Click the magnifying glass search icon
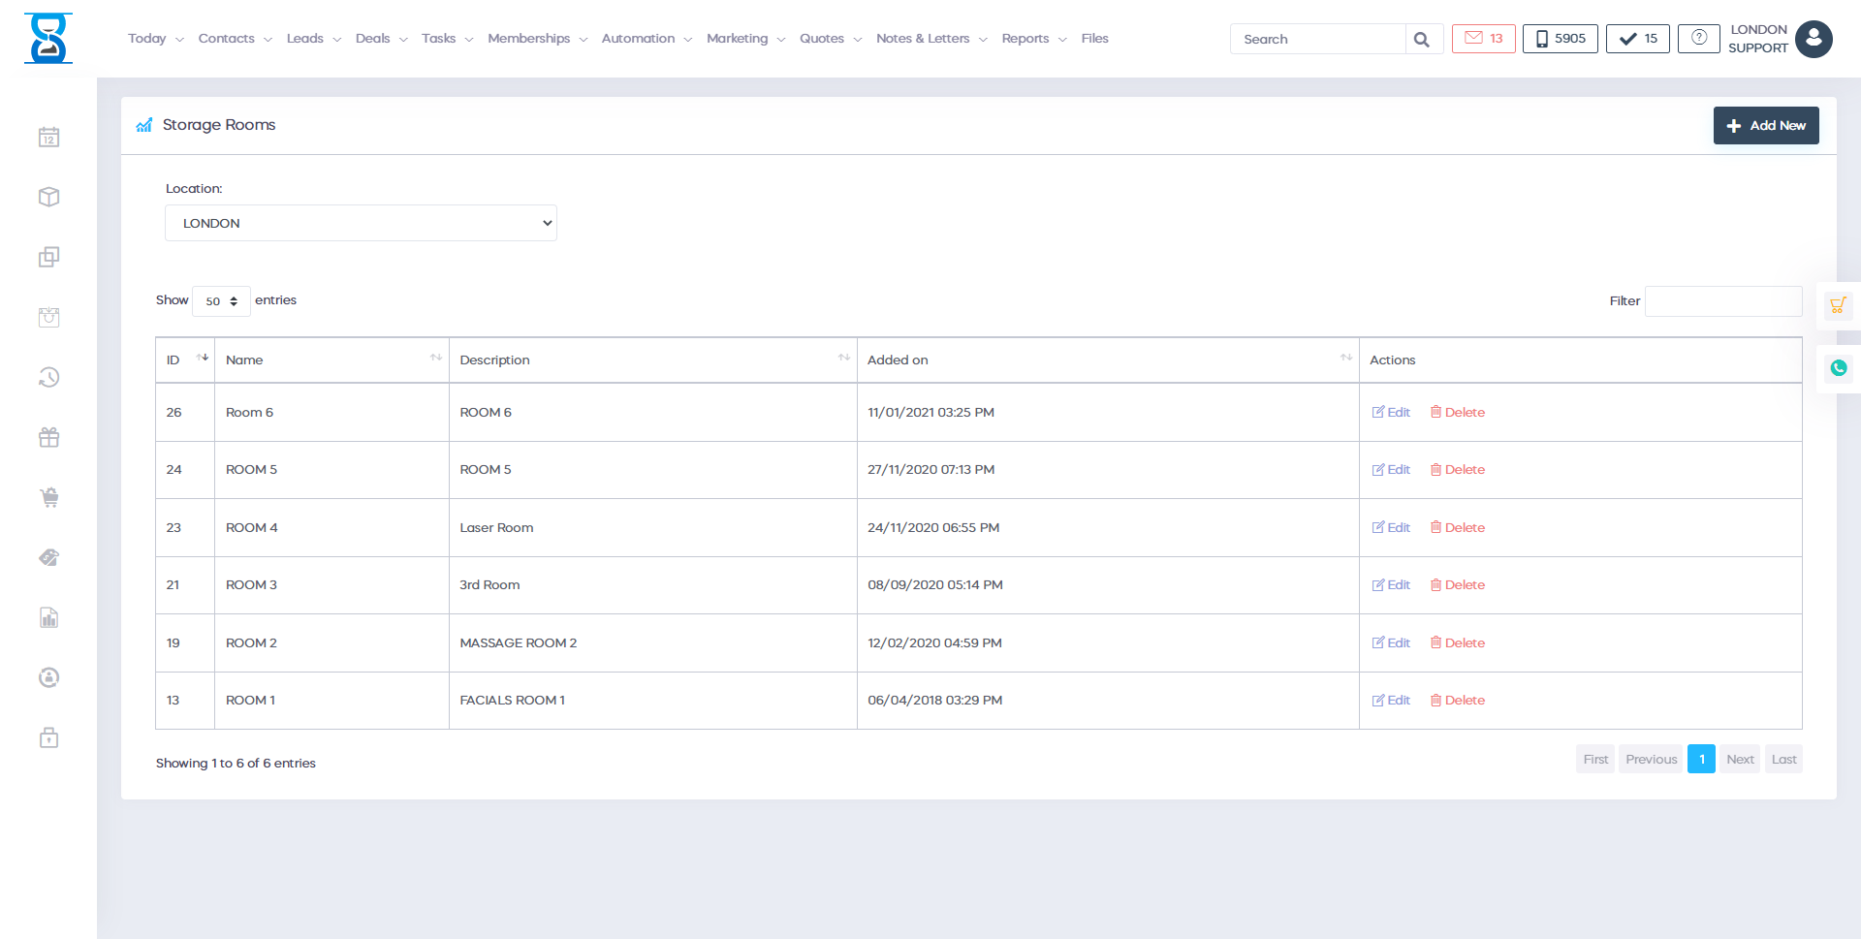The image size is (1861, 939). click(x=1422, y=40)
